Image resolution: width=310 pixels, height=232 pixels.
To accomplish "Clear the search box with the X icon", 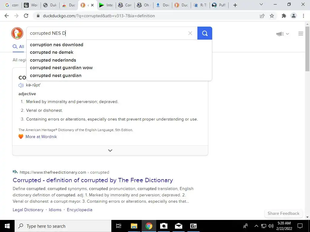I will [190, 33].
